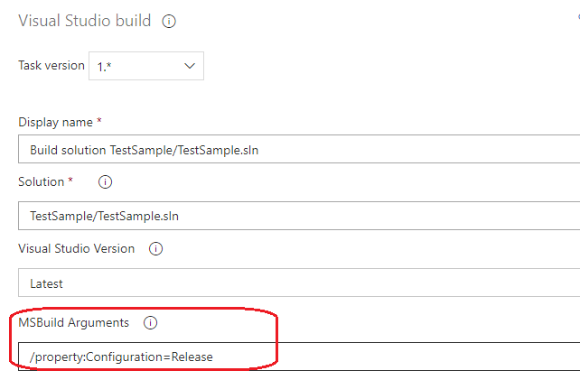The height and width of the screenshot is (380, 580).
Task: Click the 'Task version' label
Action: 50,66
